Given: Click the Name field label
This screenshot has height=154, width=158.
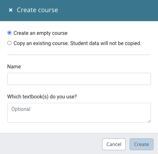Looking at the screenshot, I should [14, 66].
